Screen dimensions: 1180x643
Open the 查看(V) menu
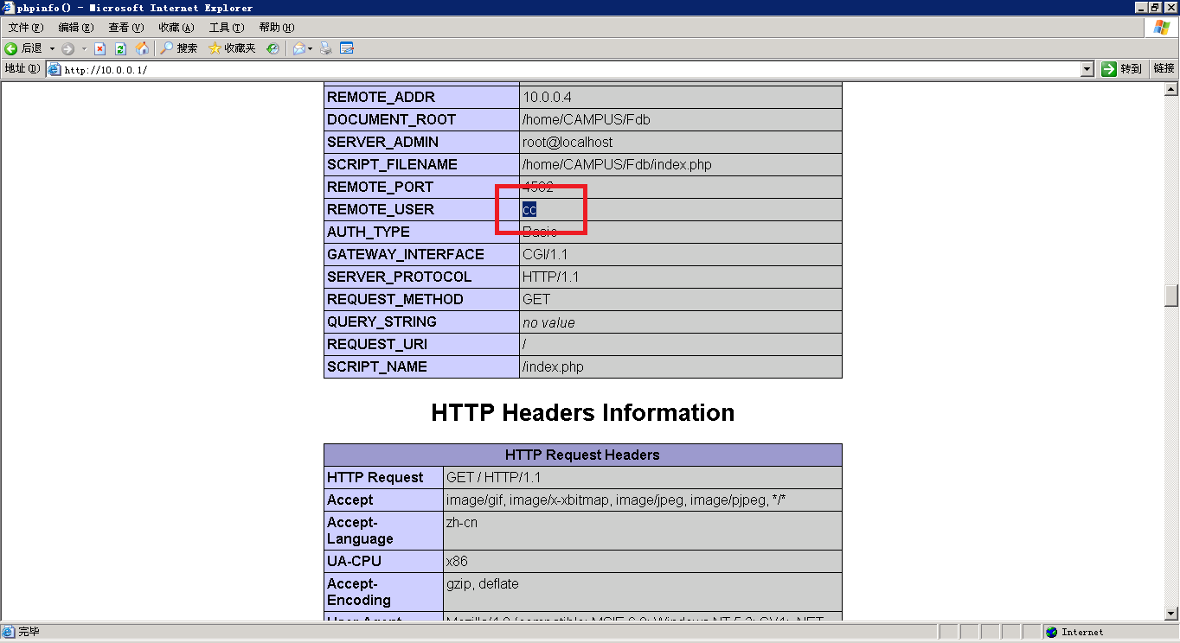(x=125, y=28)
